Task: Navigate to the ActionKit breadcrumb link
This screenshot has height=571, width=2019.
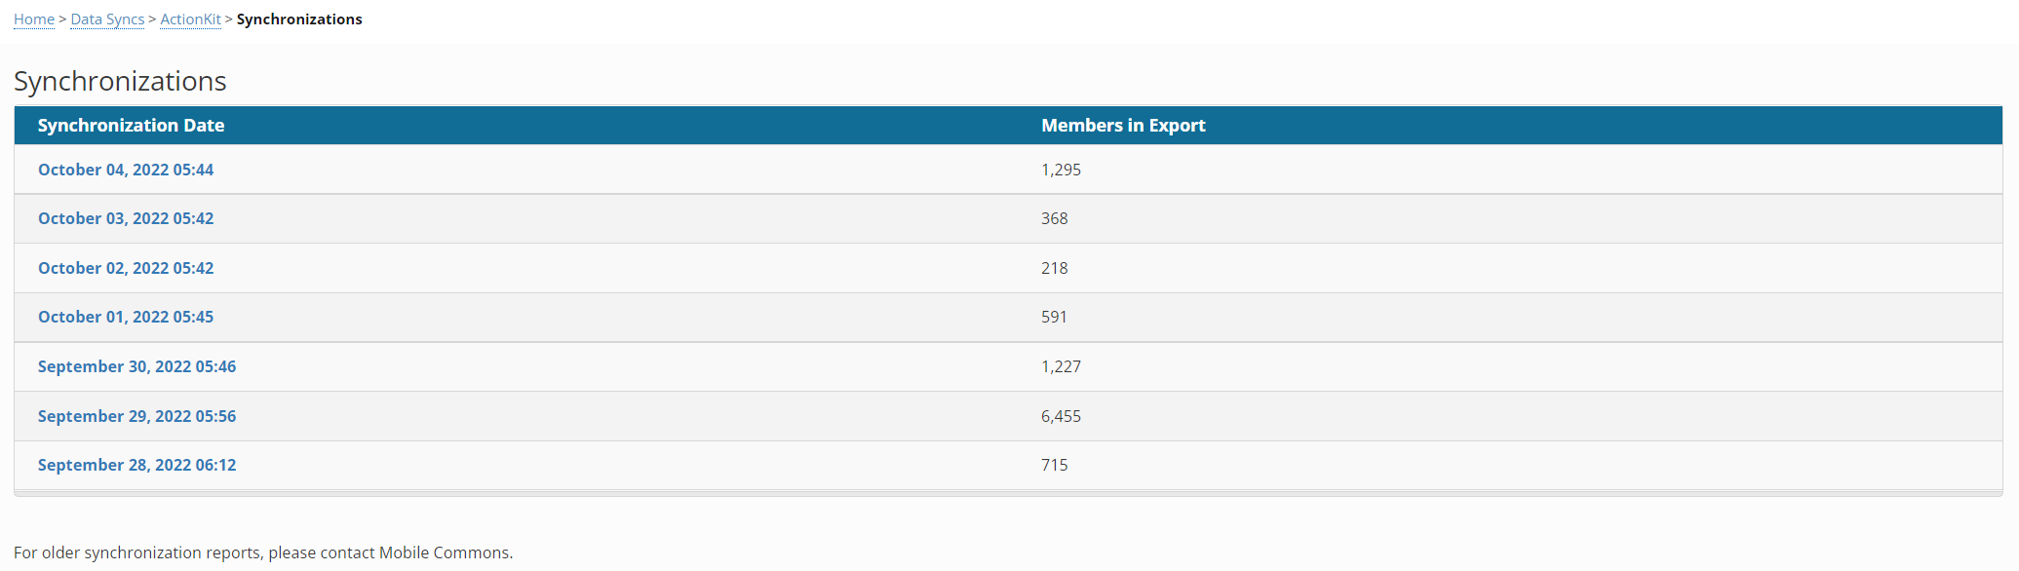Action: coord(190,19)
